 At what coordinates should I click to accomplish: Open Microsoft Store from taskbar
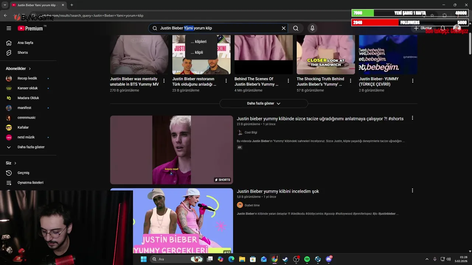[253, 259]
